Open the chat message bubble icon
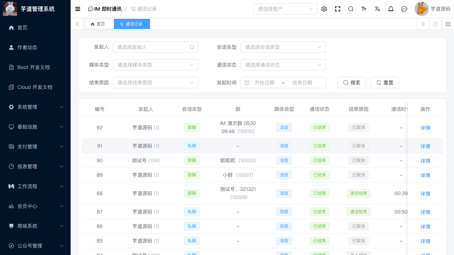Image resolution: width=454 pixels, height=255 pixels. tap(404, 9)
